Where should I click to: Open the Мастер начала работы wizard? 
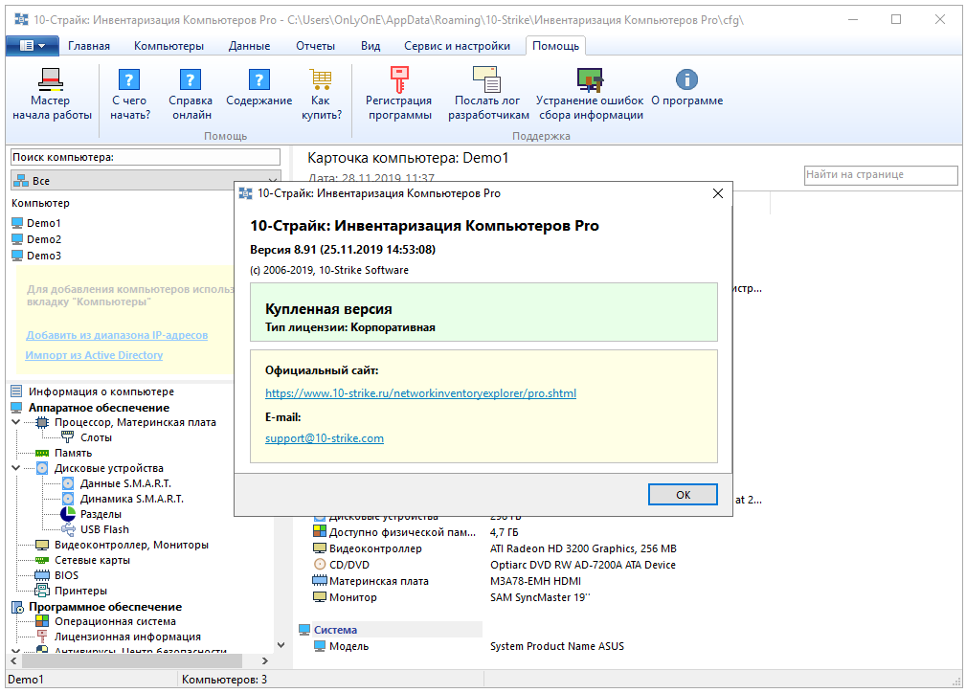point(51,94)
